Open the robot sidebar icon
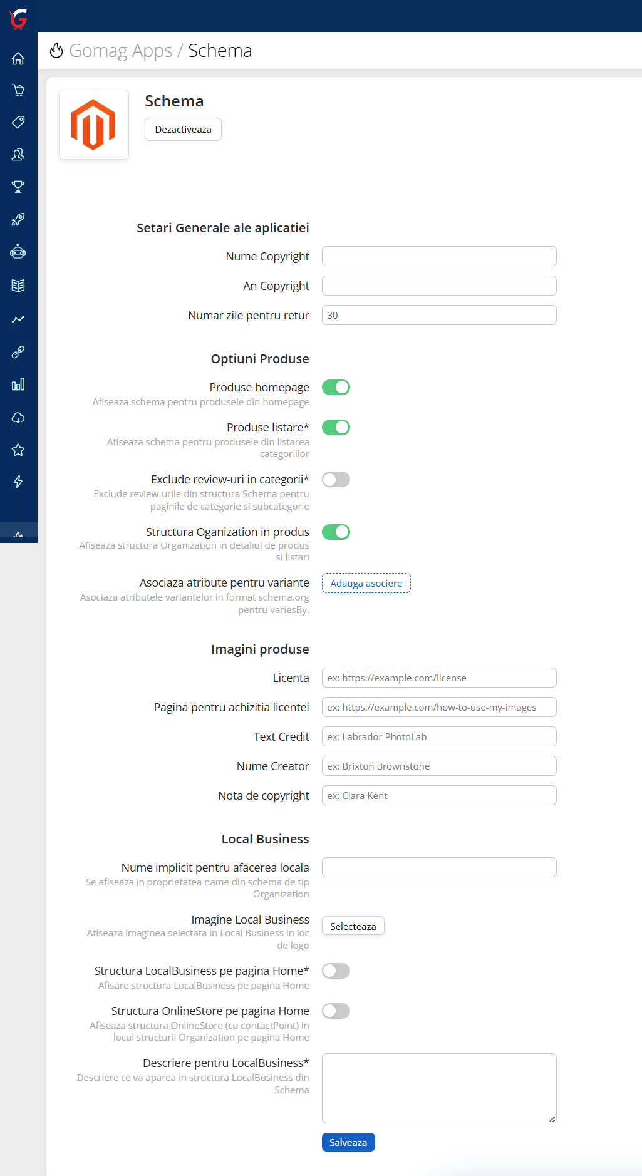642x1176 pixels. [18, 252]
